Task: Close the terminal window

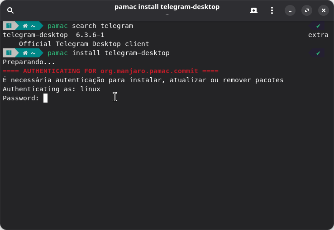Action: pyautogui.click(x=323, y=10)
